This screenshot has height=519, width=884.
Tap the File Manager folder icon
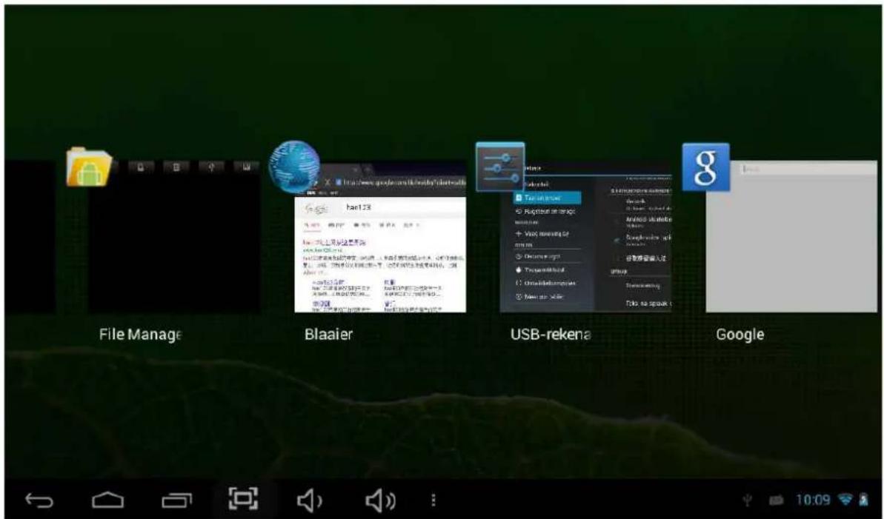point(88,166)
